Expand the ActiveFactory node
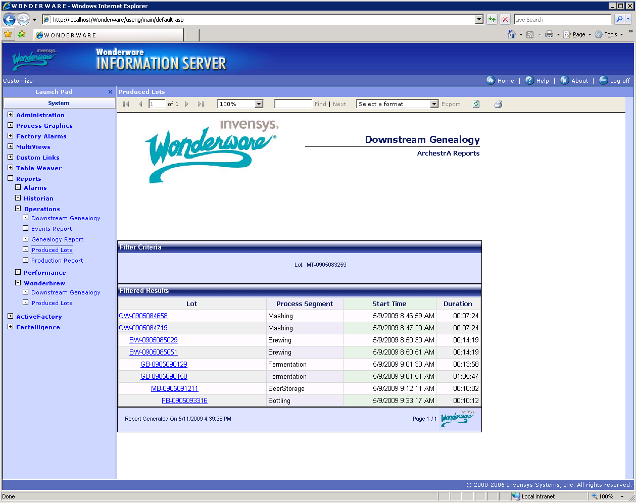Image resolution: width=636 pixels, height=503 pixels. (x=11, y=316)
